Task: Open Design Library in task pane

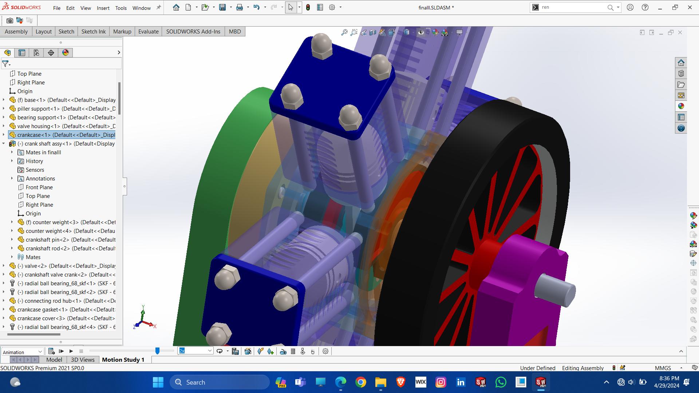Action: (x=681, y=74)
